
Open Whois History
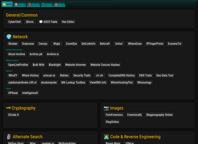(30, 76)
